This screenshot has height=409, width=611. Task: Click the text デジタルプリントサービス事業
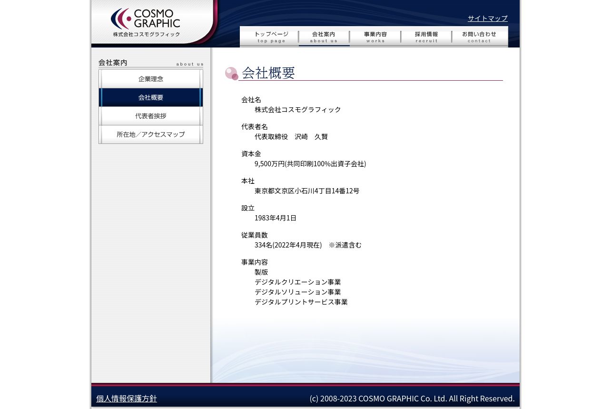tap(301, 302)
